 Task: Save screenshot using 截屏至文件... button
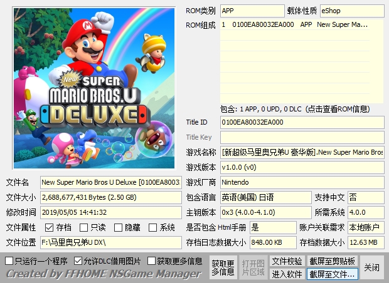pos(332,274)
